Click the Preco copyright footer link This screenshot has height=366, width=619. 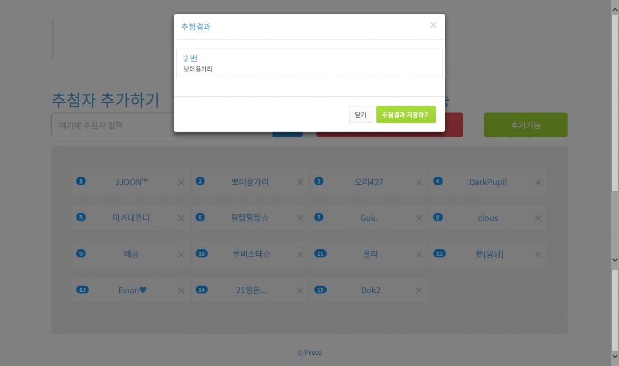tap(309, 353)
